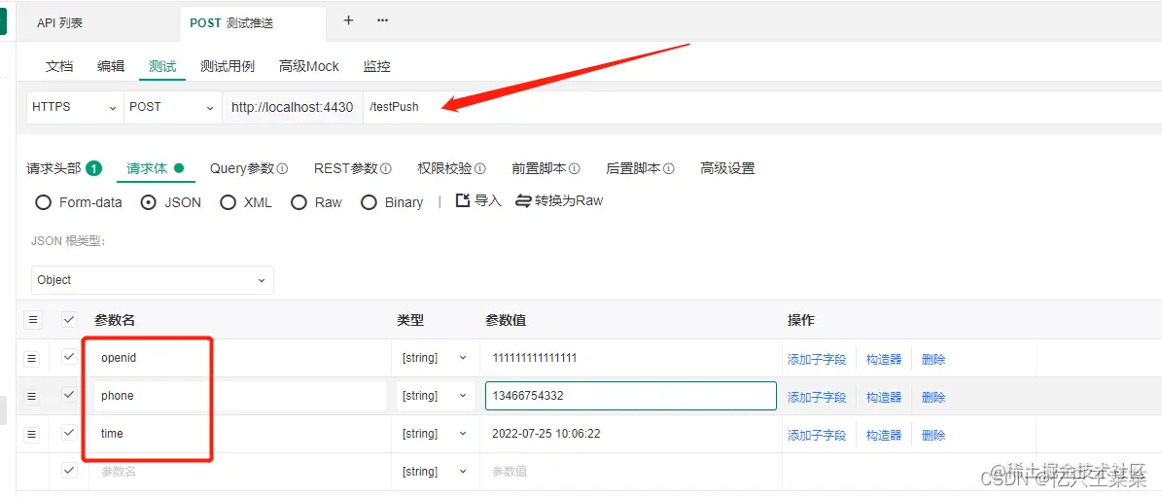Image resolution: width=1162 pixels, height=497 pixels.
Task: Open the empty row type dropdown
Action: (x=435, y=471)
